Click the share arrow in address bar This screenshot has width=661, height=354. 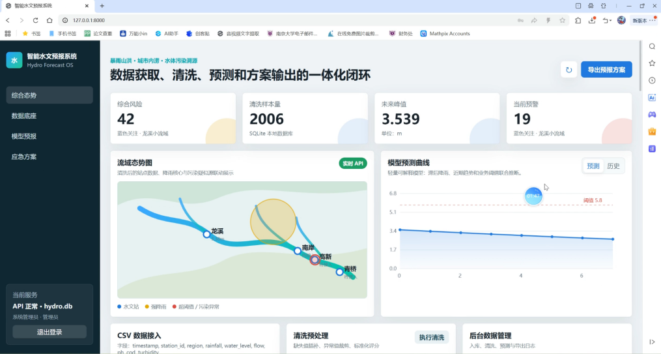534,20
